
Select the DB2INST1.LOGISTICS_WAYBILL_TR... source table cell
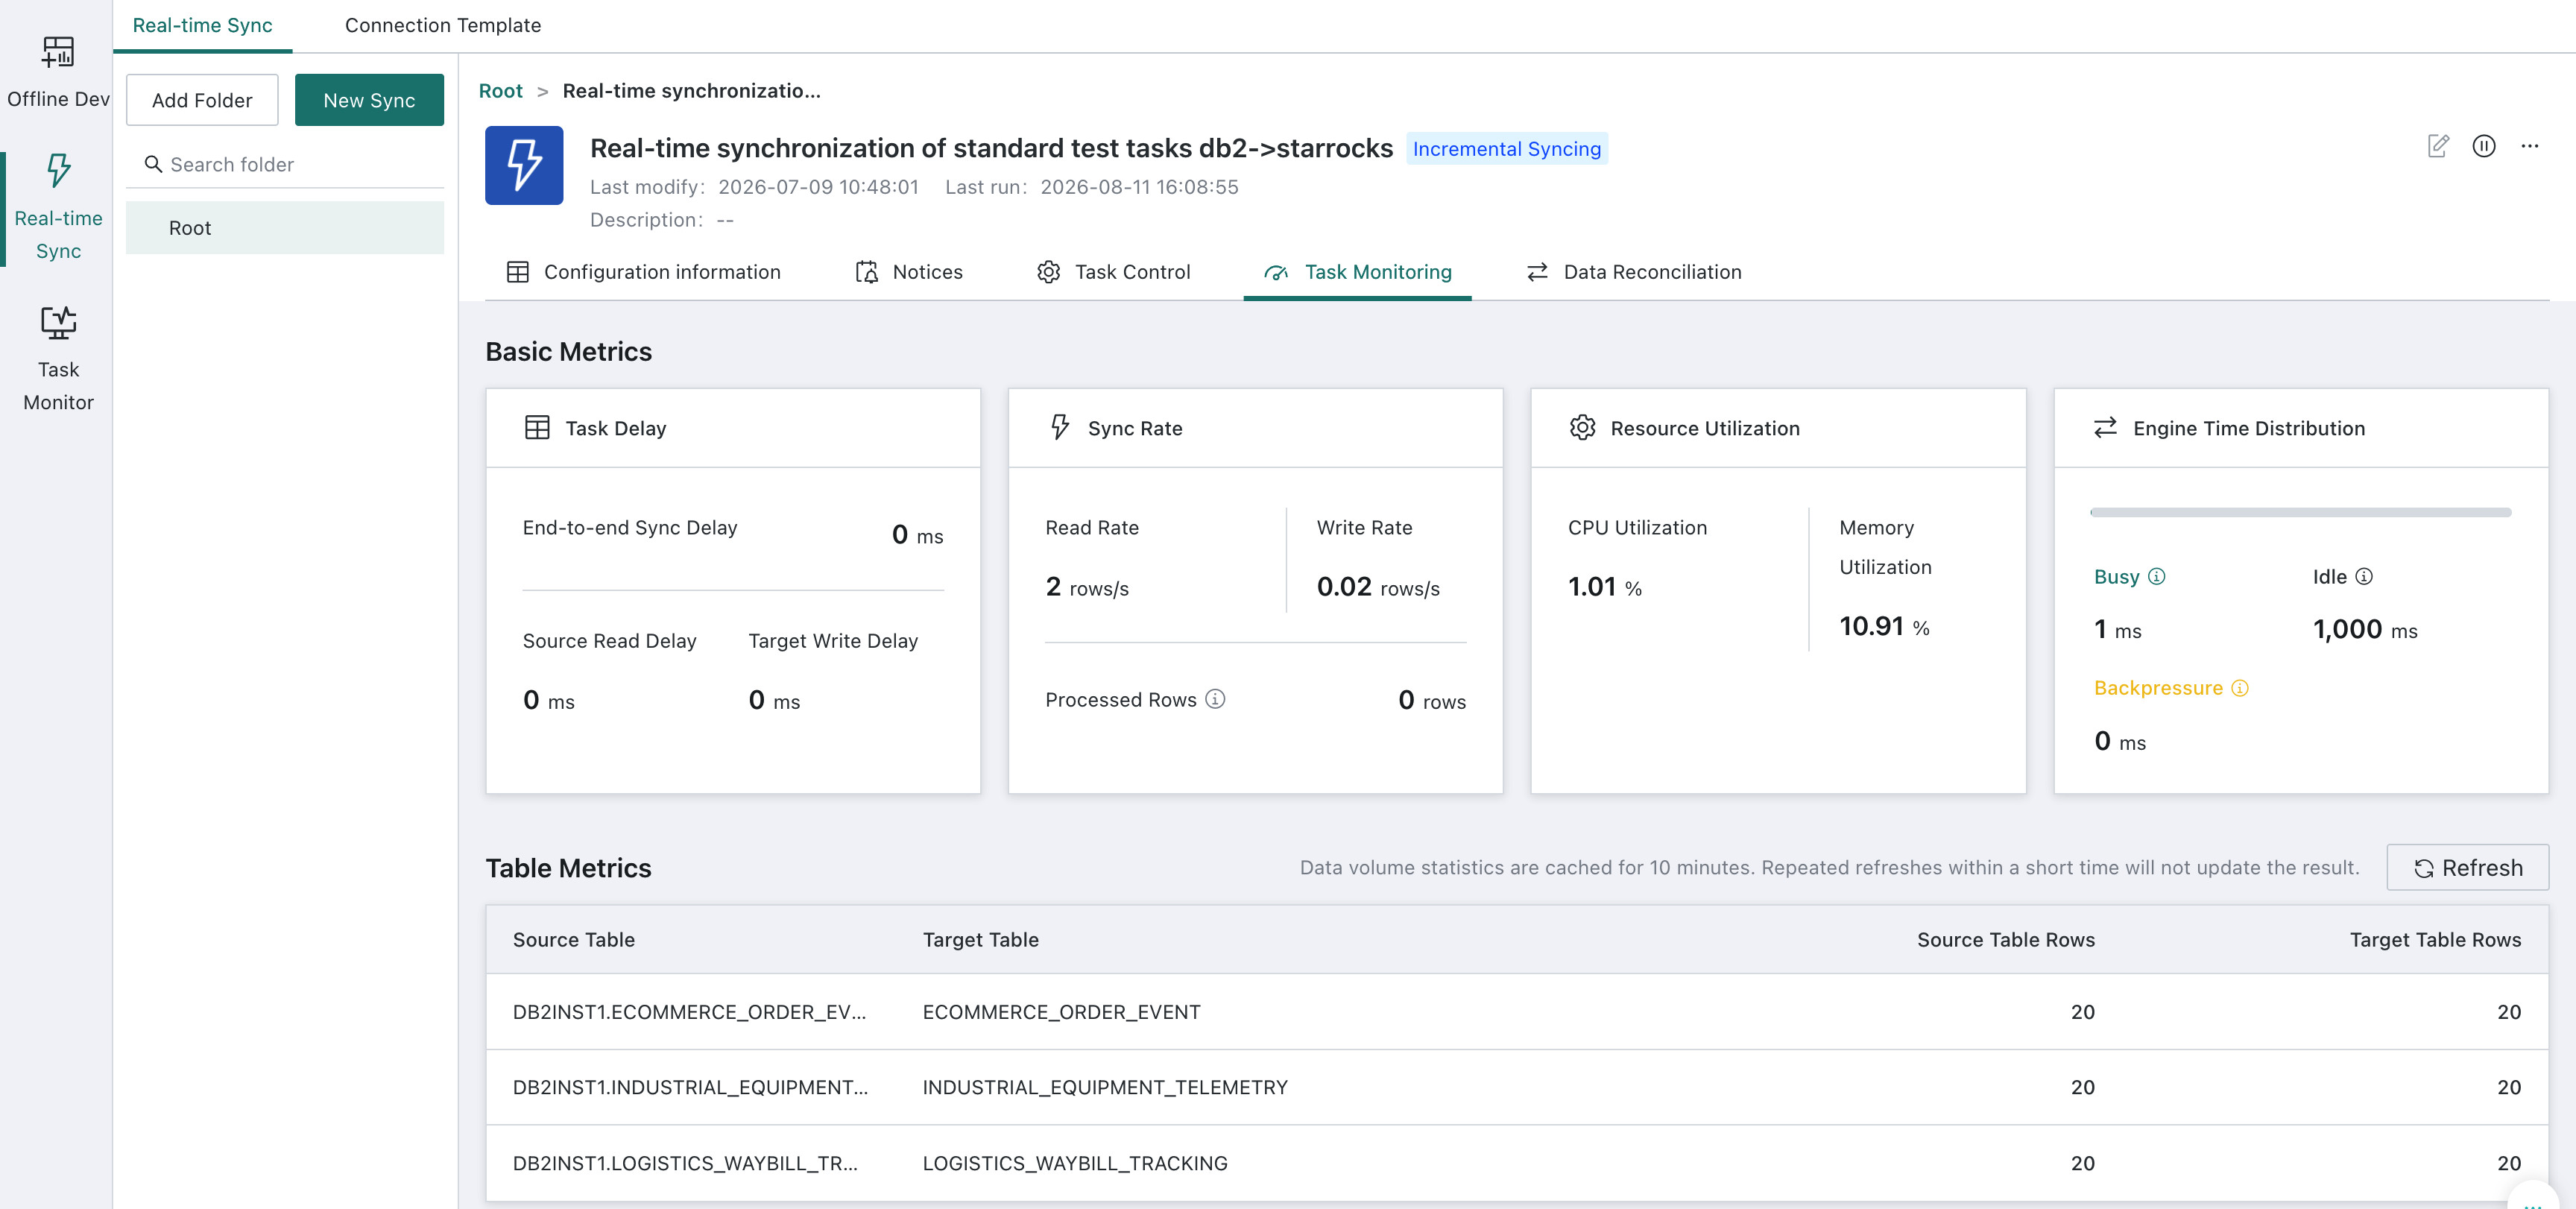click(x=685, y=1163)
